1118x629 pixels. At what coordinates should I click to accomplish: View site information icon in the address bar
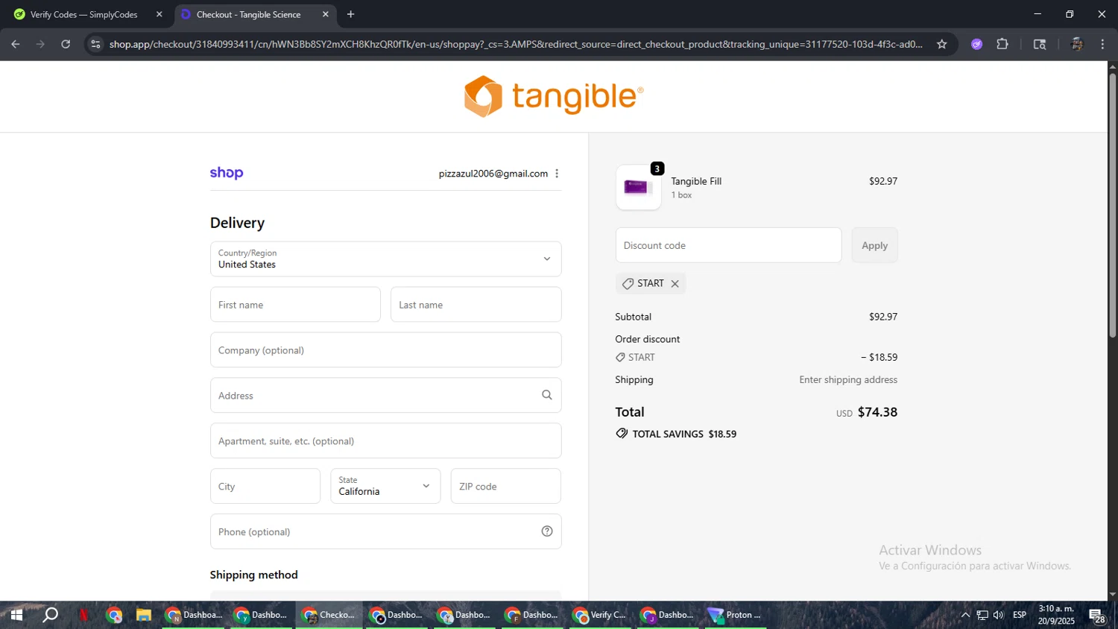(x=95, y=44)
